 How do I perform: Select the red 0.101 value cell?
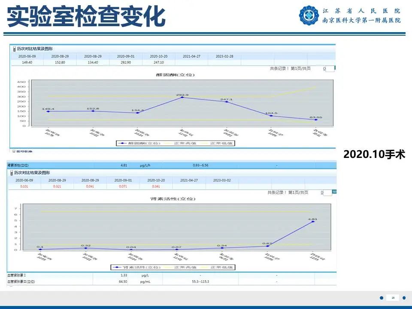click(24, 186)
